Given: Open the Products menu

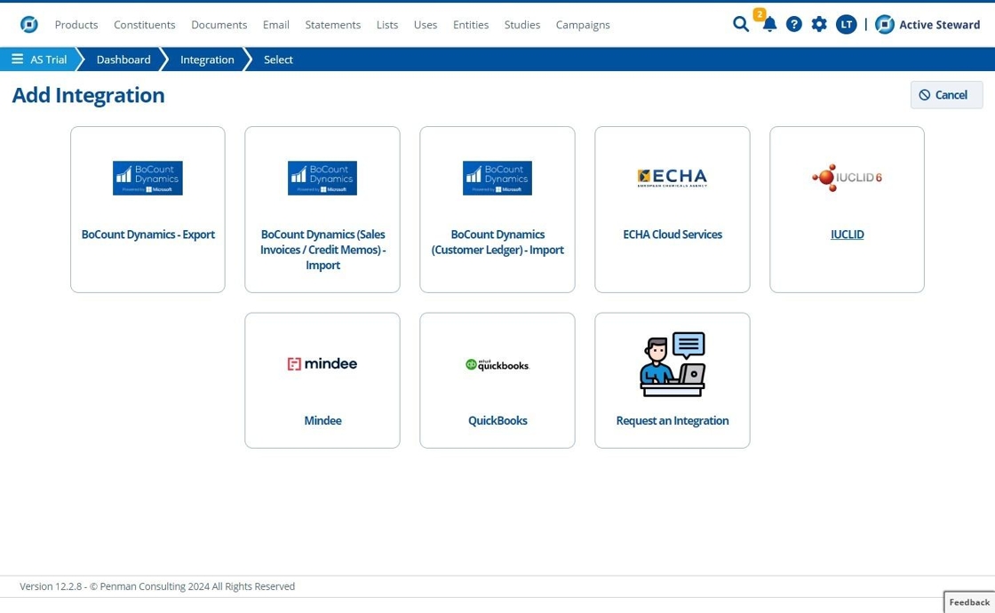Looking at the screenshot, I should (x=76, y=25).
